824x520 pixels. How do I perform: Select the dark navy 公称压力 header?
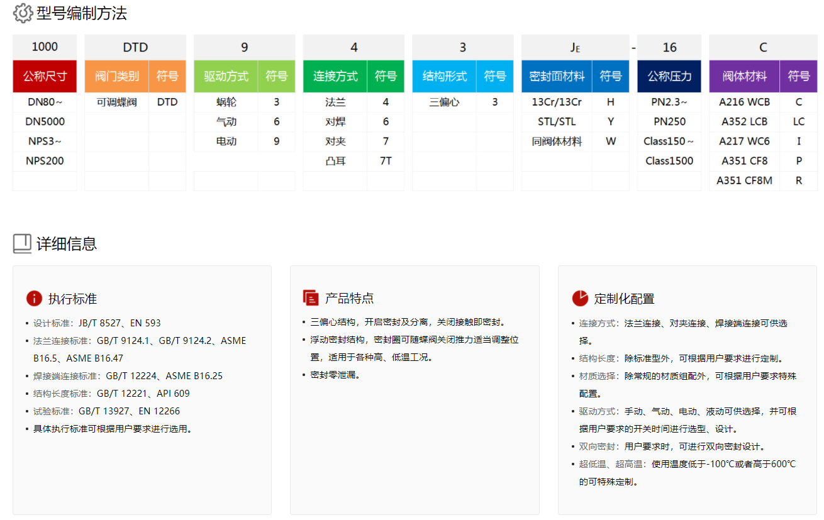tap(669, 77)
